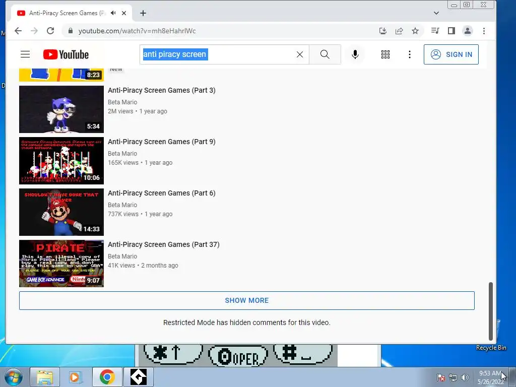Click the page vertical scrollbar thumb
The width and height of the screenshot is (516, 387).
491,311
